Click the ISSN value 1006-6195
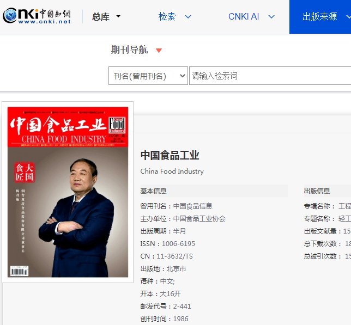 pyautogui.click(x=178, y=244)
